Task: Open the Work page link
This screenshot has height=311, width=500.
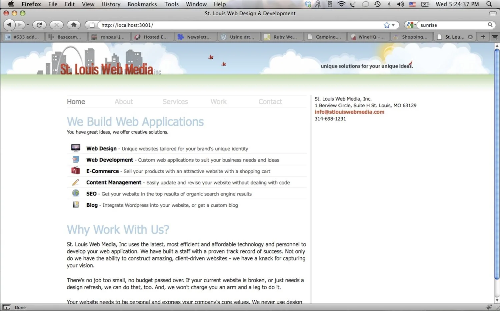Action: (x=218, y=102)
